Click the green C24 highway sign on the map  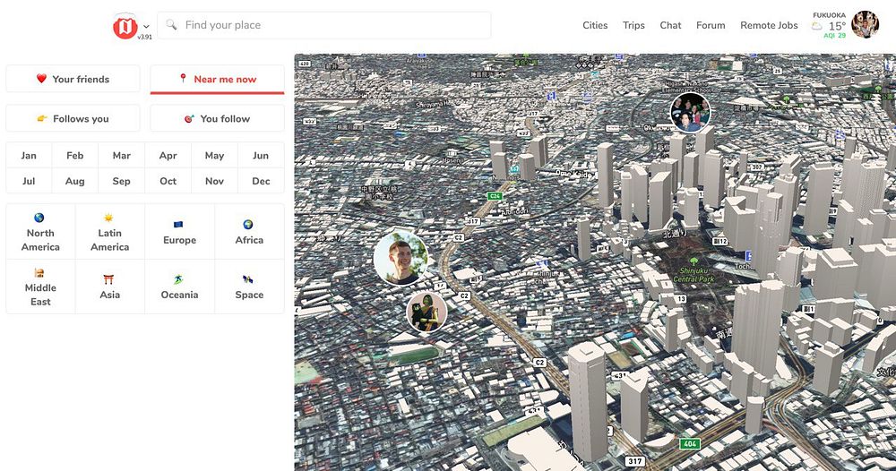pos(495,196)
